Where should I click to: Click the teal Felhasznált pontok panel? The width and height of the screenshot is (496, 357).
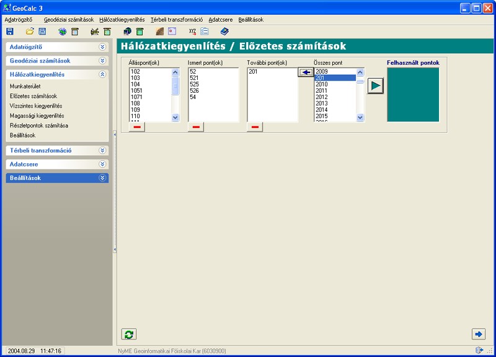coord(413,95)
